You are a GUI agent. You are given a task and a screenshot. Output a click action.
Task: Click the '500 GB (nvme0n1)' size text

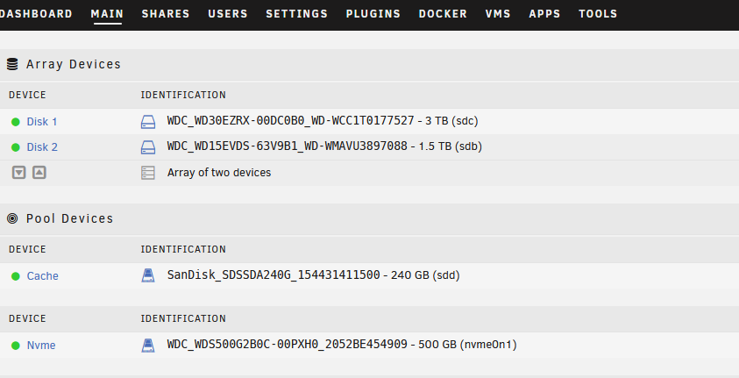click(x=467, y=345)
